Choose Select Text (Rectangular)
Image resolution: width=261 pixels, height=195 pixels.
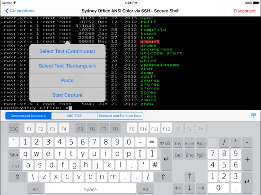[67, 66]
